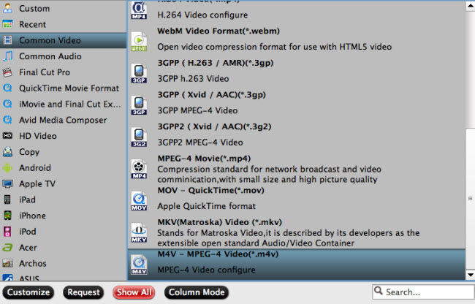
Task: Select WebM Video Format(*.webm)
Action: (297, 42)
